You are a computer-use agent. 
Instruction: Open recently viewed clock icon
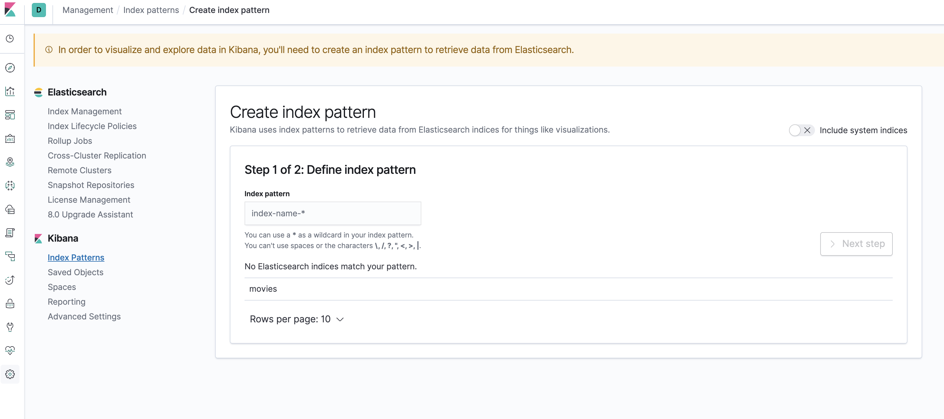10,39
